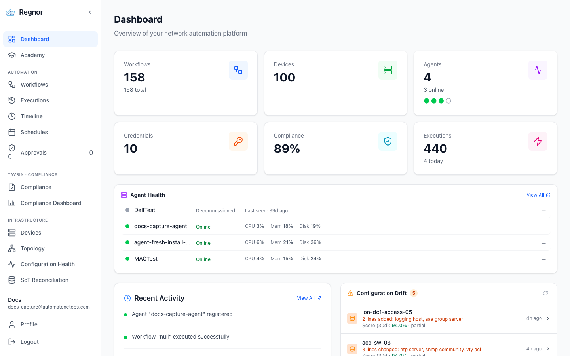The image size is (570, 356).
Task: Go to Workflows in the sidebar
Action: [x=50, y=85]
